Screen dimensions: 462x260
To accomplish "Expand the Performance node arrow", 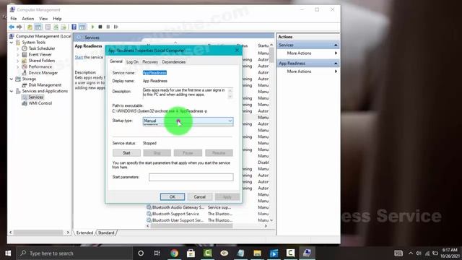I will tap(17, 67).
